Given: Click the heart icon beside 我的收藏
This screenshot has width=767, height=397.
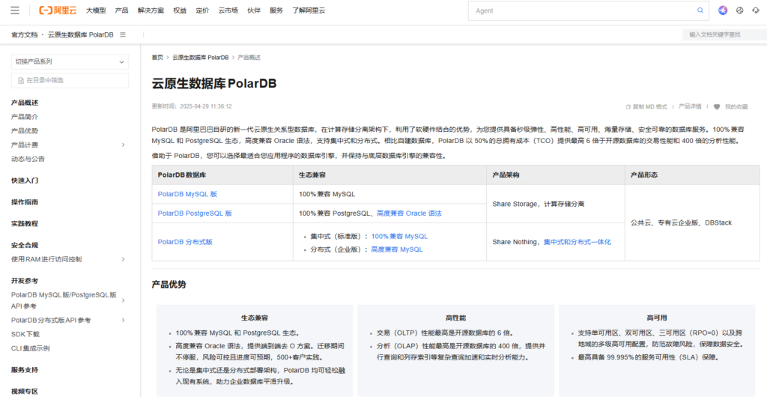Looking at the screenshot, I should click(717, 106).
